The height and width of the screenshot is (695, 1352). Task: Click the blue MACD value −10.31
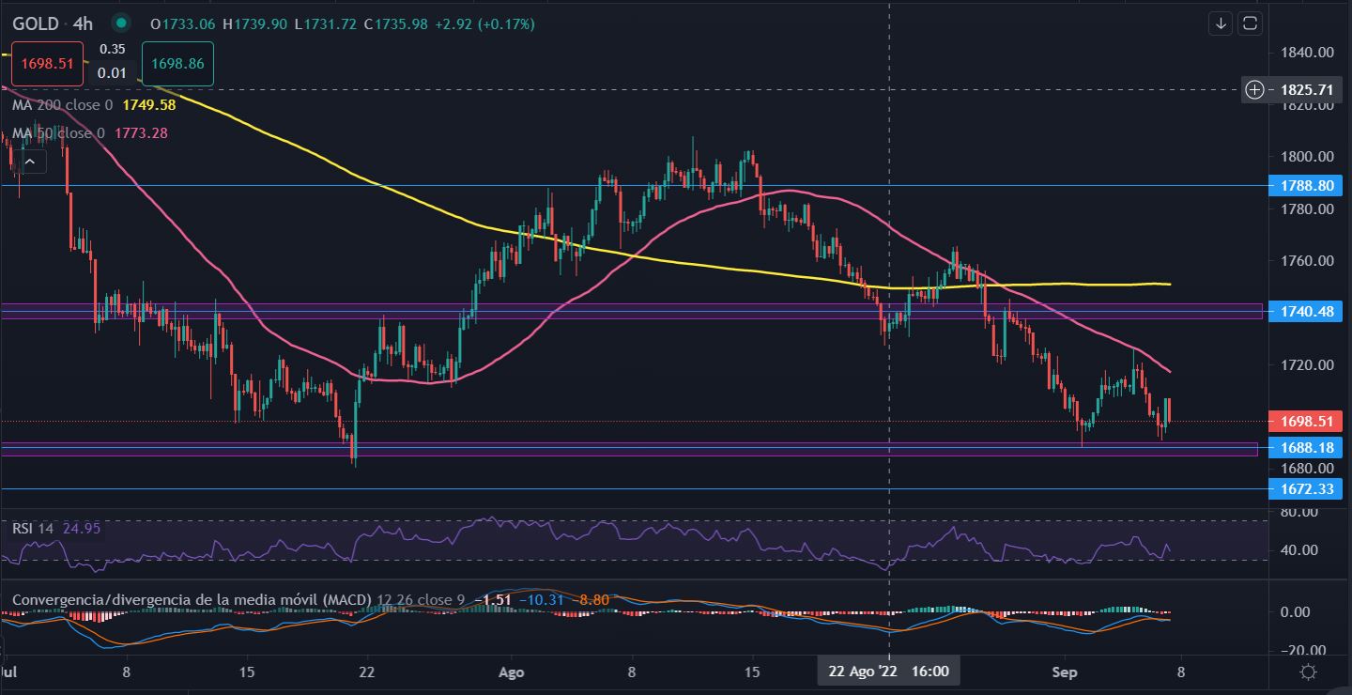(541, 599)
